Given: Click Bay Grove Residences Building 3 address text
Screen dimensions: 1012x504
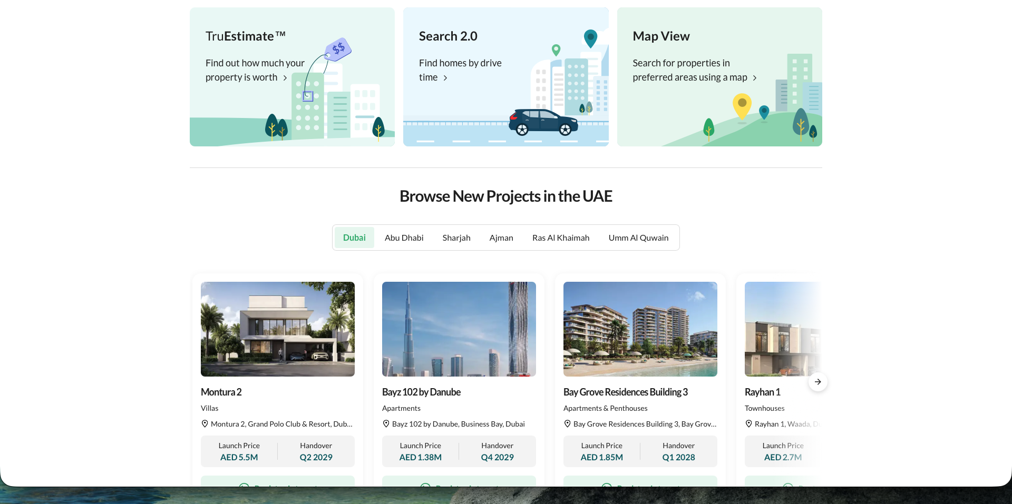Looking at the screenshot, I should click(x=645, y=424).
